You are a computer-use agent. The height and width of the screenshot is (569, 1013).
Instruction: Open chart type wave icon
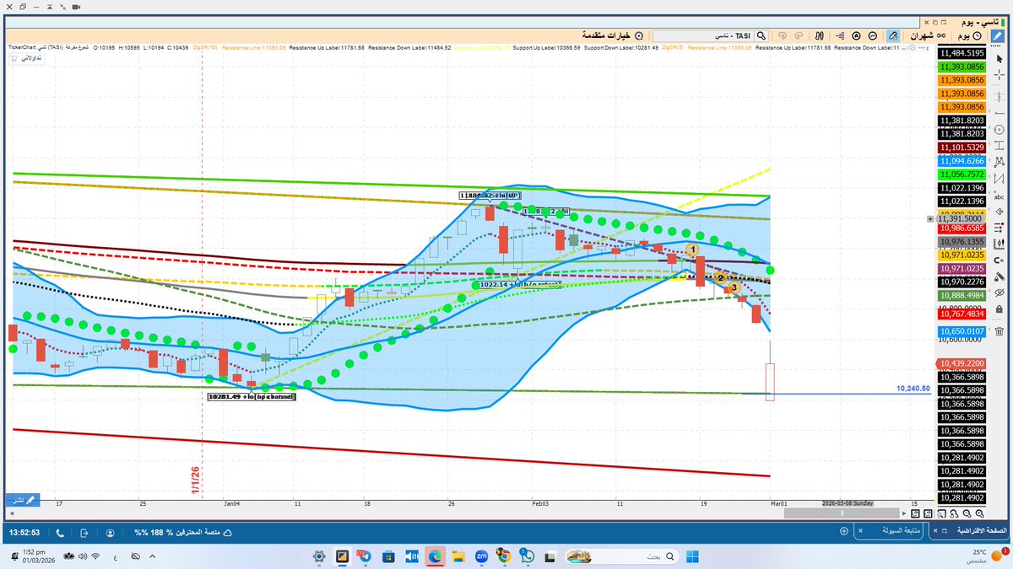click(x=873, y=36)
